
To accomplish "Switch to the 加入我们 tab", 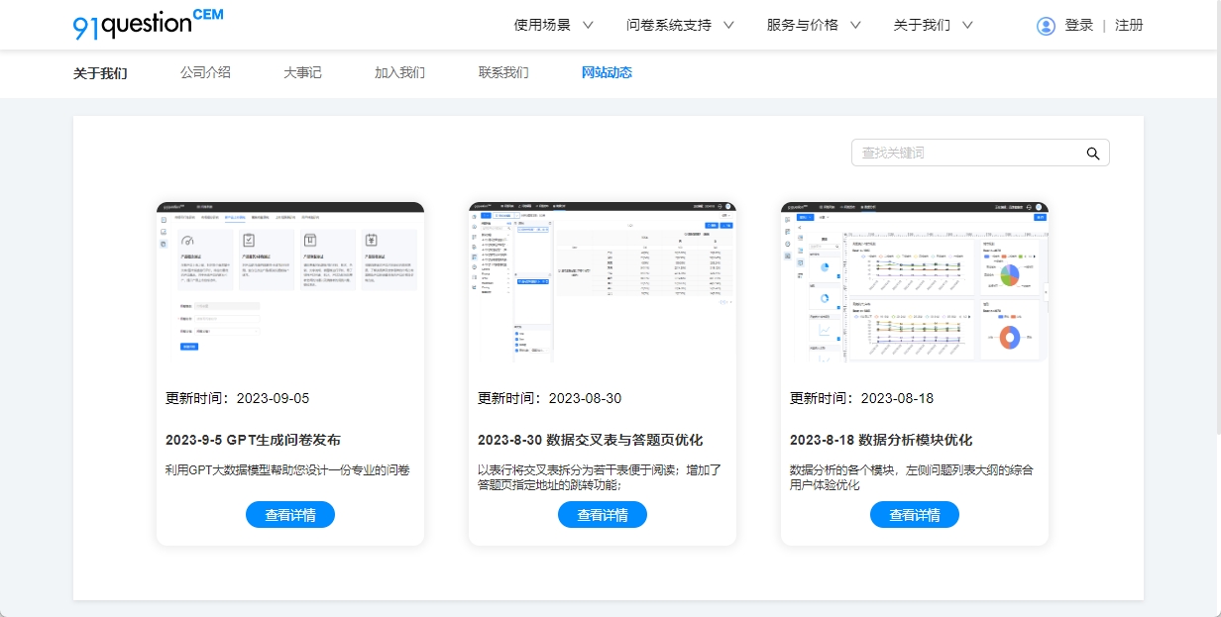I will pyautogui.click(x=399, y=72).
